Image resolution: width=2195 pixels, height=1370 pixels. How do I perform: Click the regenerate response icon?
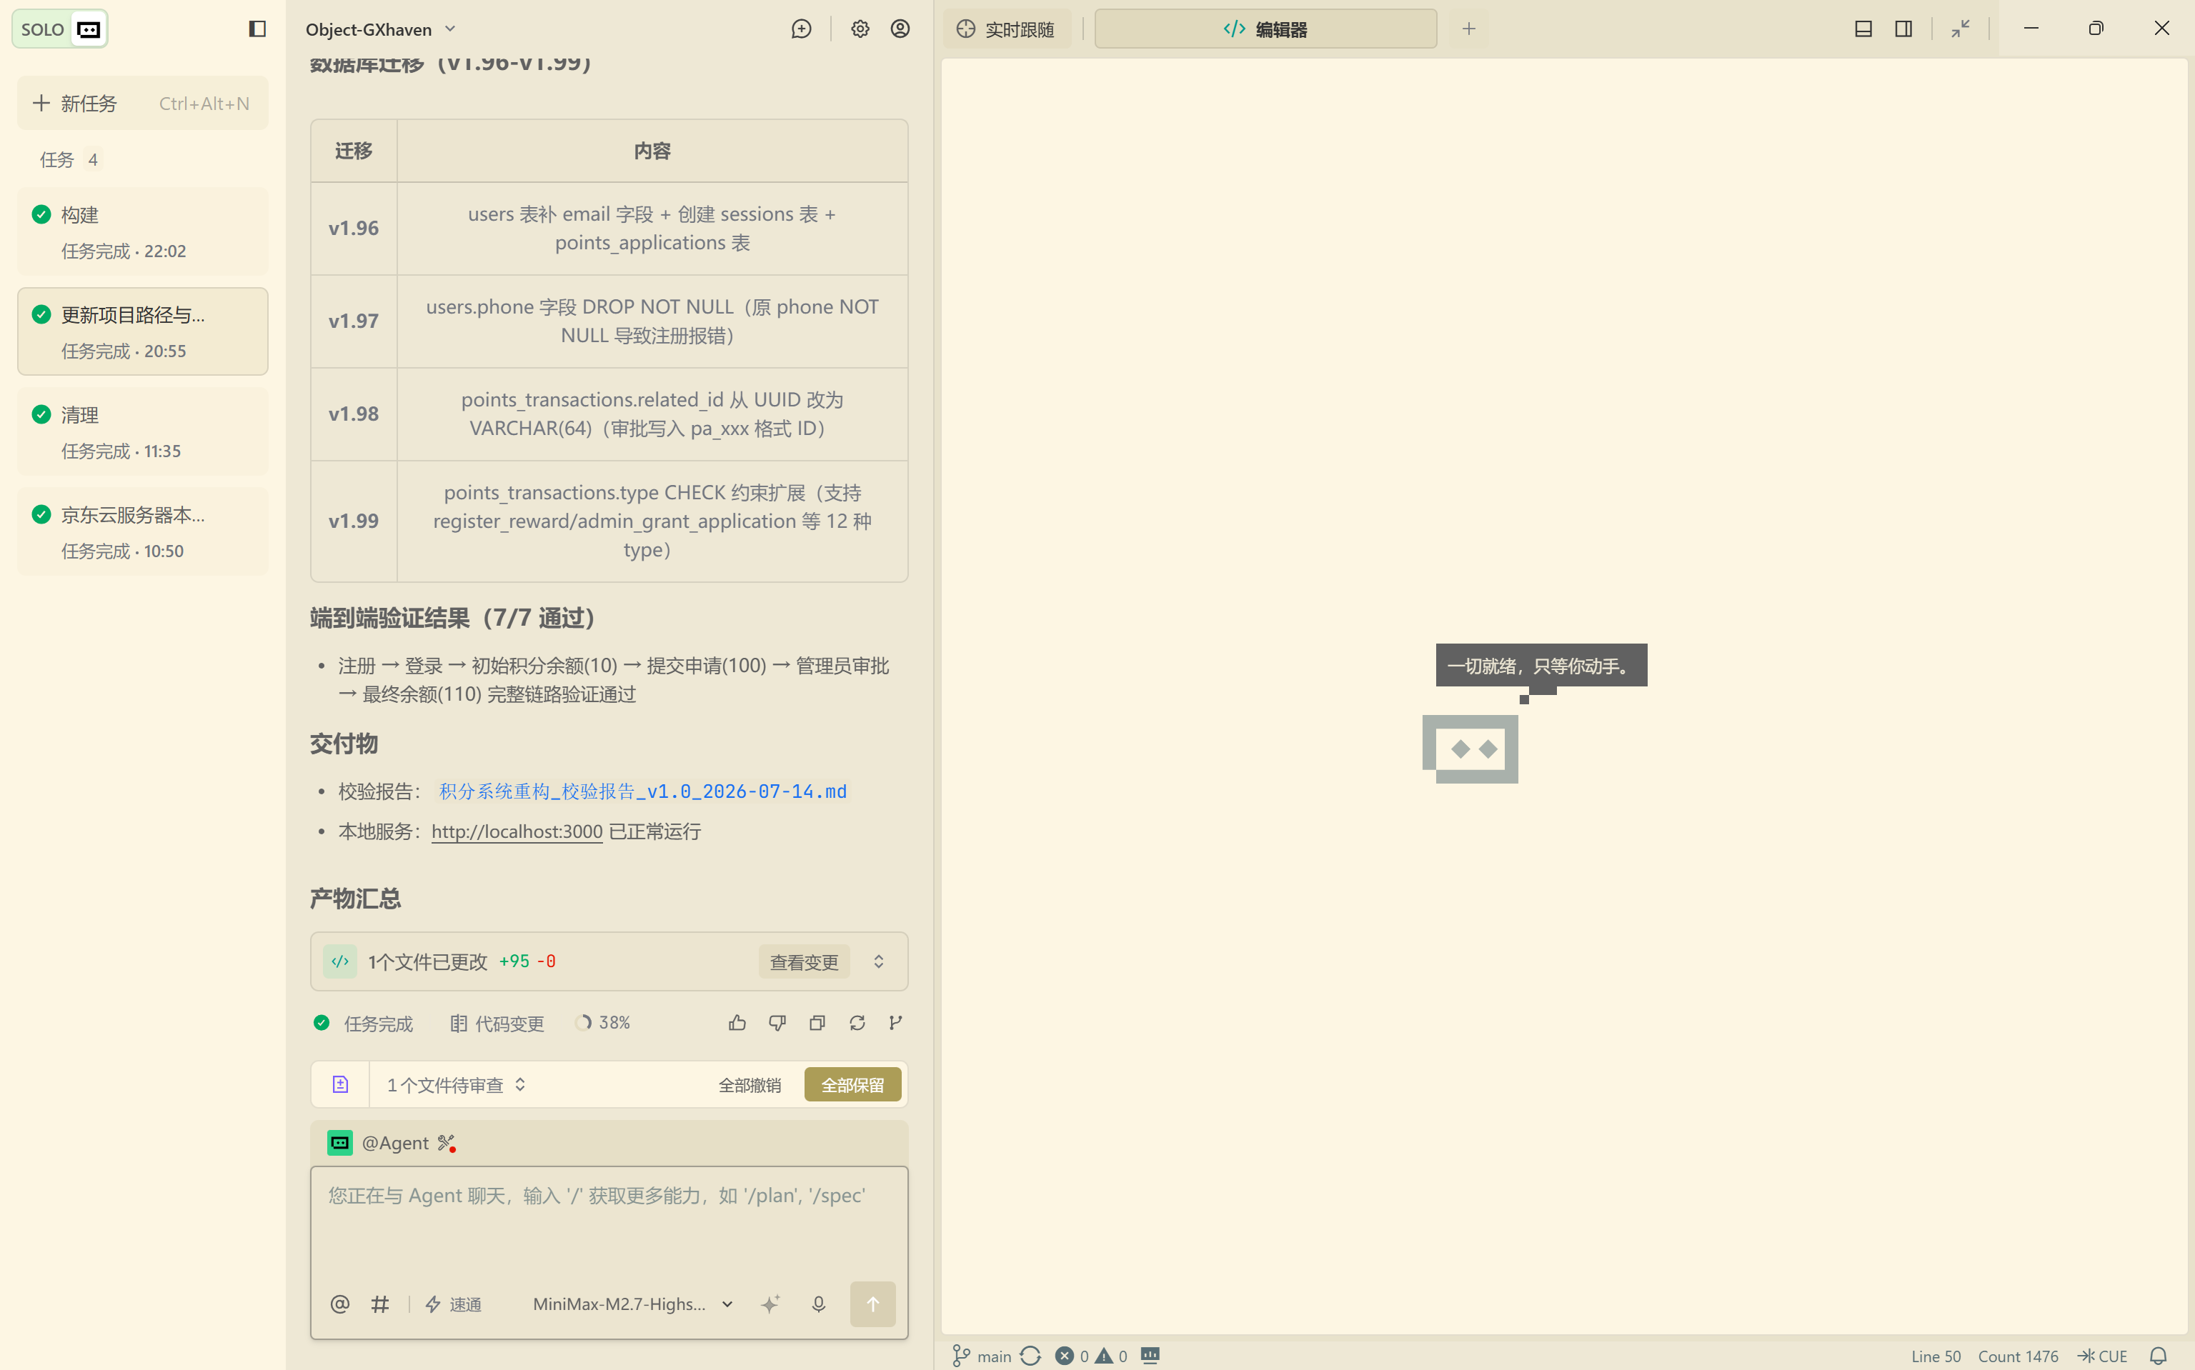[x=857, y=1023]
